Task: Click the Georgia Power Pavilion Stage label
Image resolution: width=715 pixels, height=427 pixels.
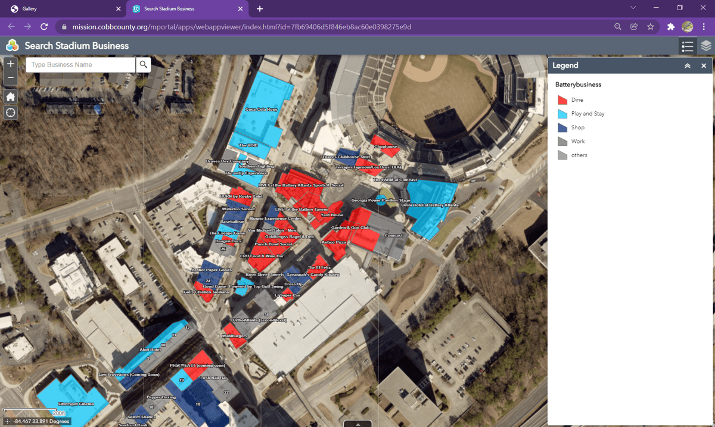Action: pyautogui.click(x=380, y=201)
